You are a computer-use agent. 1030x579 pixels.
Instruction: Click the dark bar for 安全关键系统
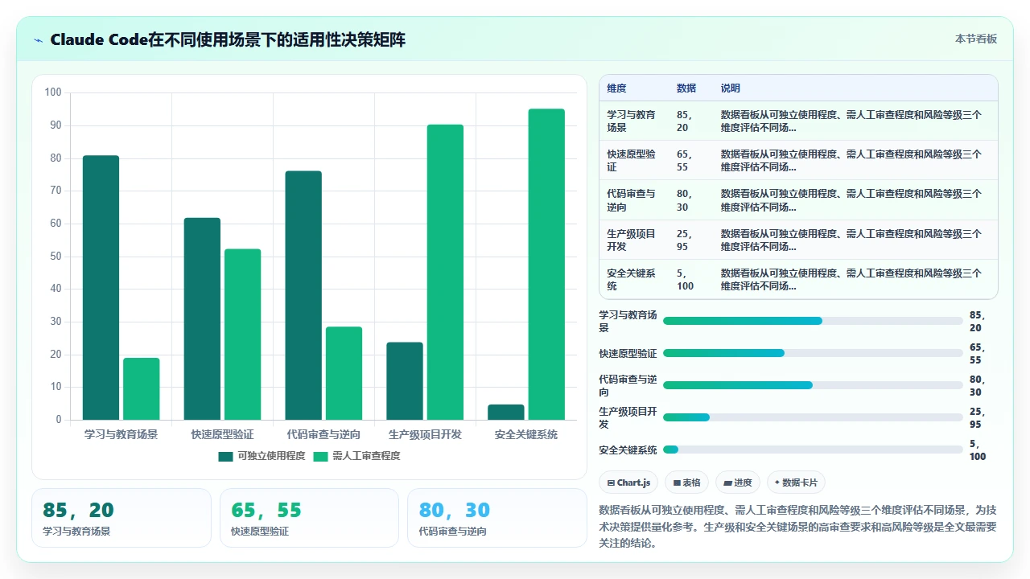point(505,412)
